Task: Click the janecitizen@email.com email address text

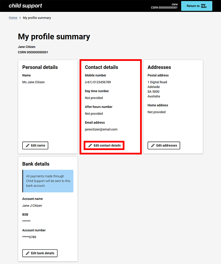Action: point(101,129)
